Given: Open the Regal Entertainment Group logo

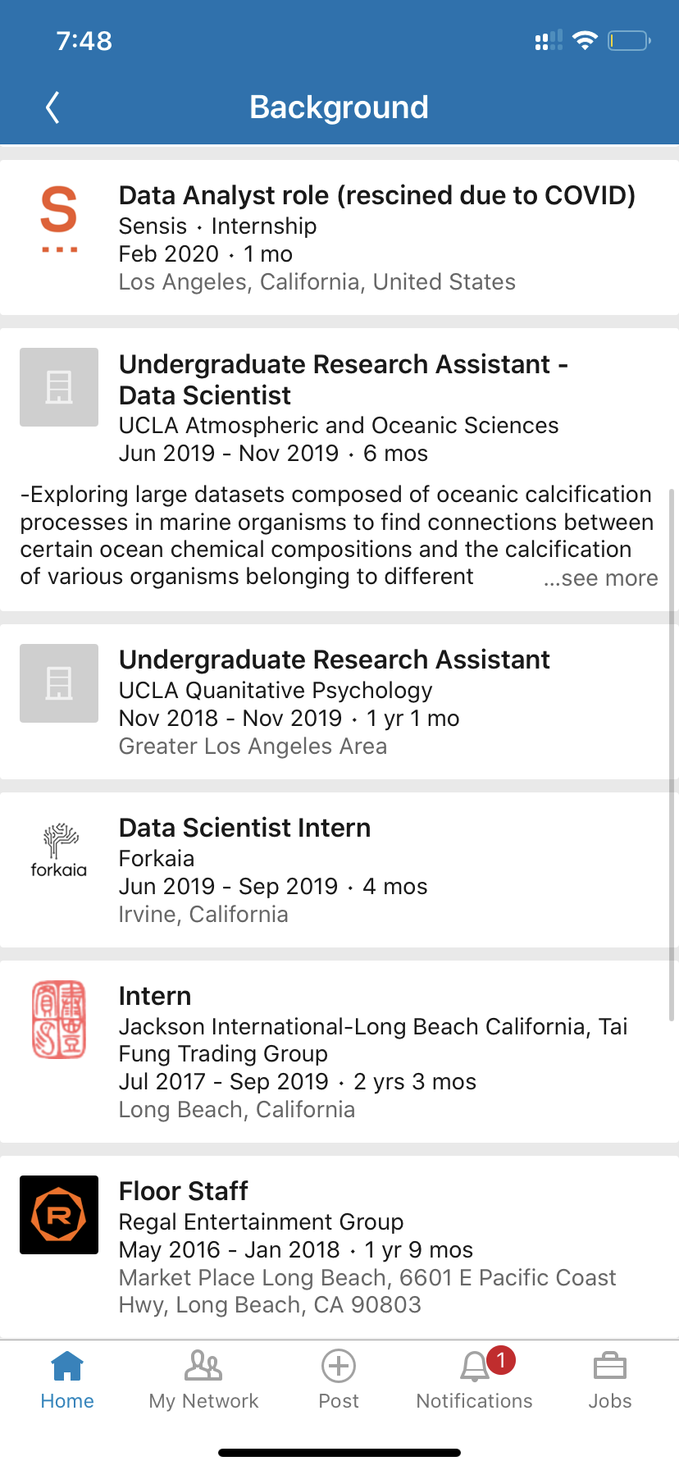Looking at the screenshot, I should (x=59, y=1215).
